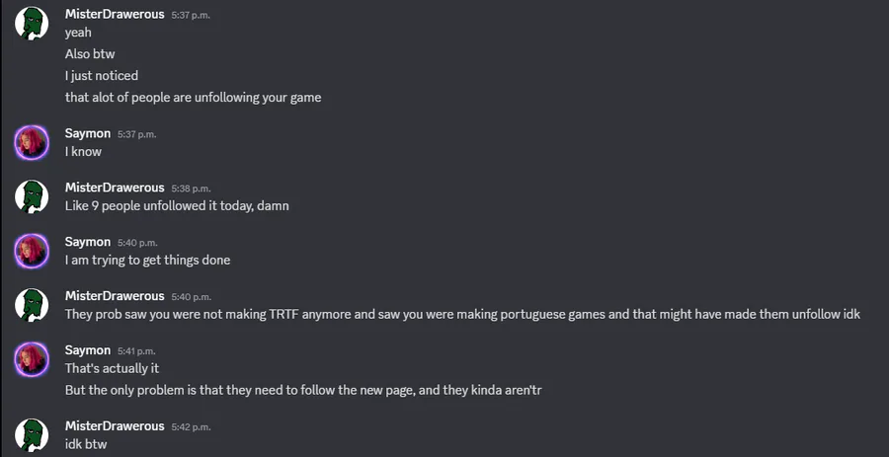Screen dimensions: 889x457
Task: Select the "Also btw" message line
Action: [x=90, y=54]
